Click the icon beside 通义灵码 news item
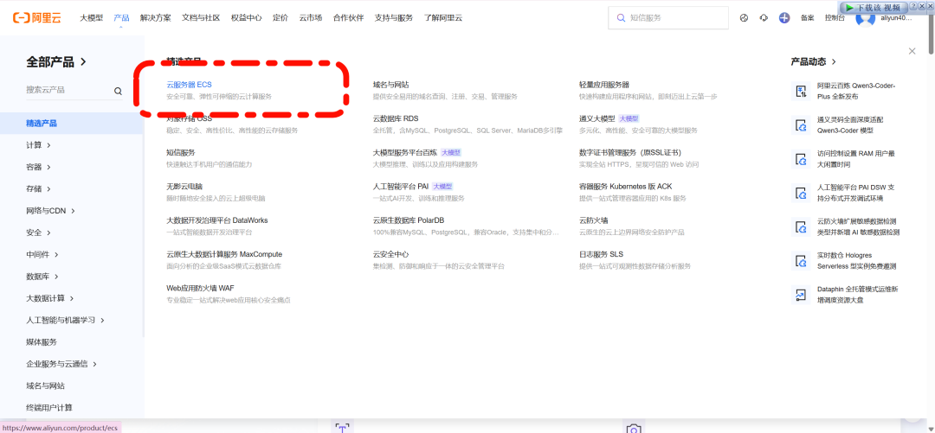The image size is (935, 433). 799,125
